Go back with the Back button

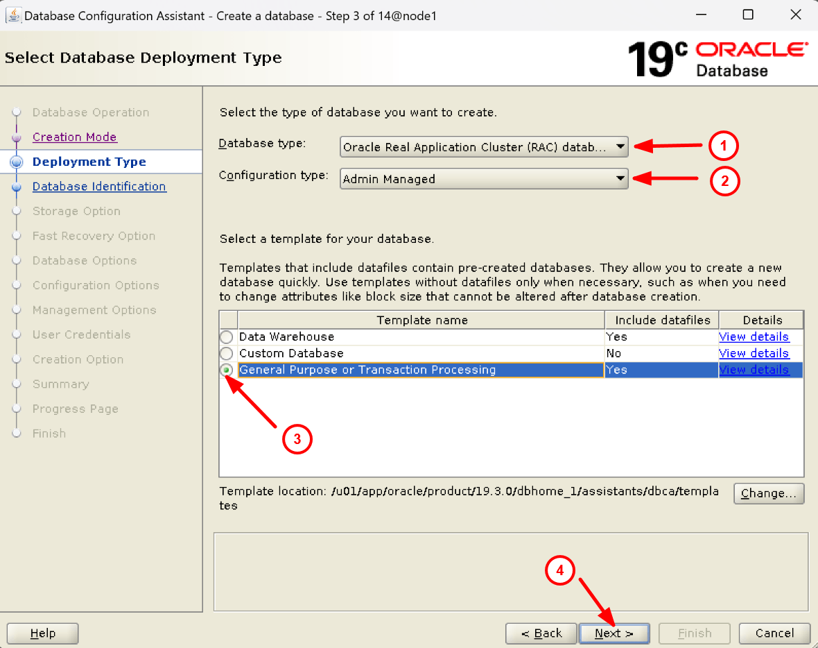pyautogui.click(x=541, y=633)
